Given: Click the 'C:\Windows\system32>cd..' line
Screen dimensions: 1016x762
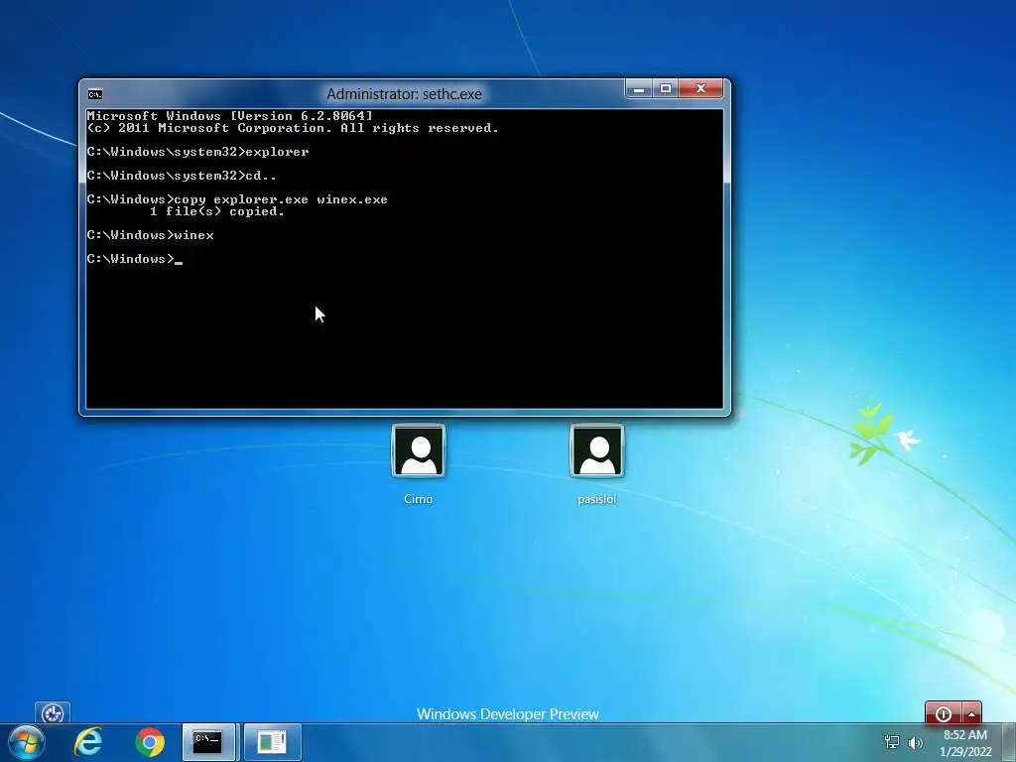Looking at the screenshot, I should point(183,176).
